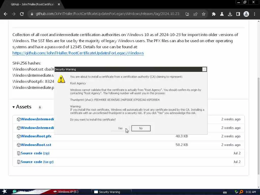This screenshot has height=195, width=260.
Task: Click the orange magnifier tray icon
Action: point(241,192)
